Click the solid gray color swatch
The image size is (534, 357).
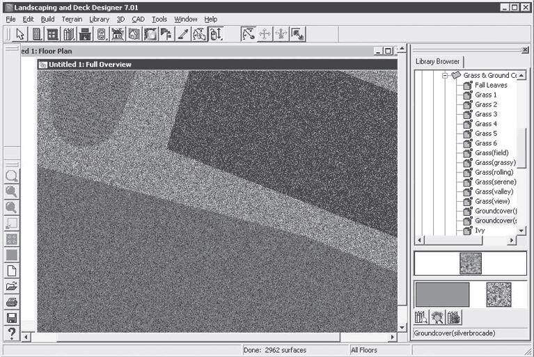tap(442, 294)
